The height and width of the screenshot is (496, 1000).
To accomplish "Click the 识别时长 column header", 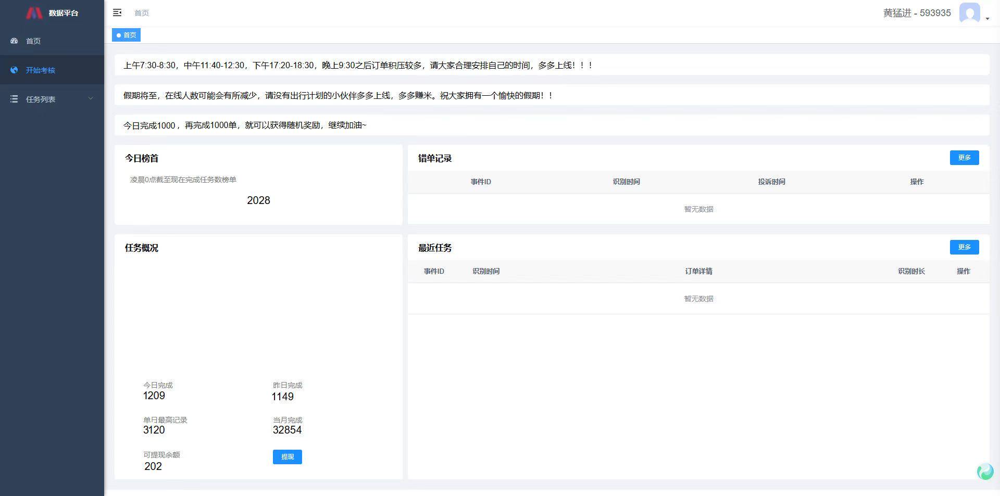I will (x=911, y=271).
